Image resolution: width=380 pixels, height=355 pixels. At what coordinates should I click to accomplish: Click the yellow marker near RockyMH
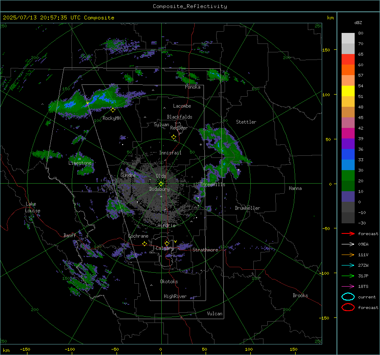(x=113, y=110)
